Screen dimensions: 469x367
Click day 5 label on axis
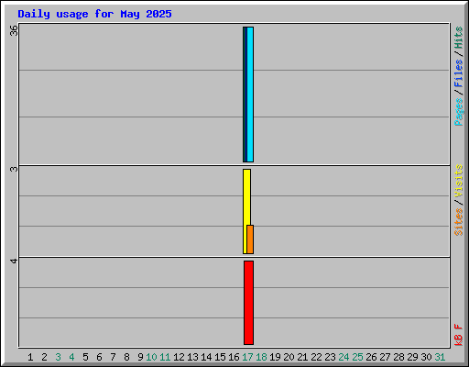click(85, 357)
